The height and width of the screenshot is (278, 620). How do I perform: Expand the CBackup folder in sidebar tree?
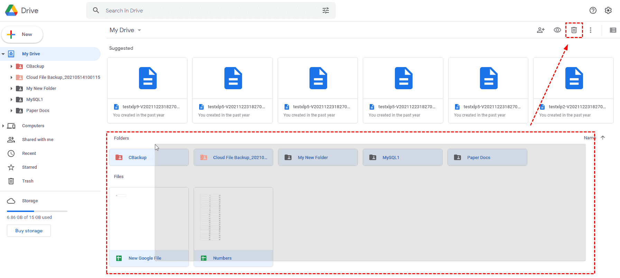click(11, 66)
